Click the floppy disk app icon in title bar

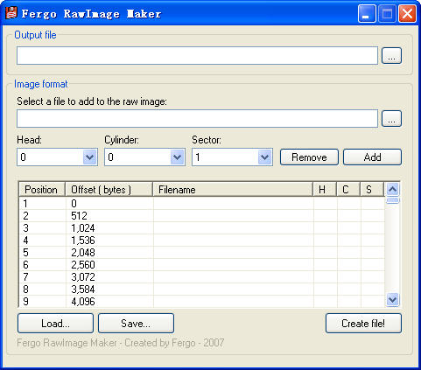tap(11, 13)
